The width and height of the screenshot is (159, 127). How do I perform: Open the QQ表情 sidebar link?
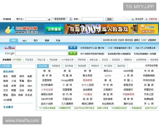coord(7,100)
